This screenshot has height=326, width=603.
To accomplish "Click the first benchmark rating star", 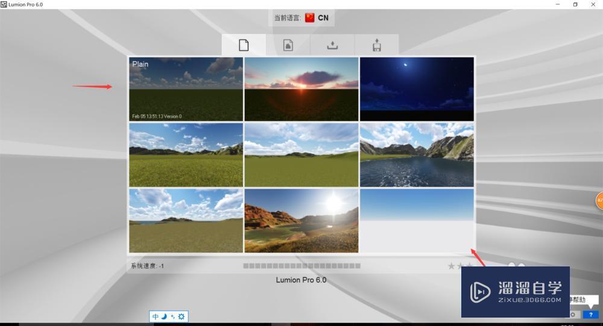I will click(x=452, y=266).
